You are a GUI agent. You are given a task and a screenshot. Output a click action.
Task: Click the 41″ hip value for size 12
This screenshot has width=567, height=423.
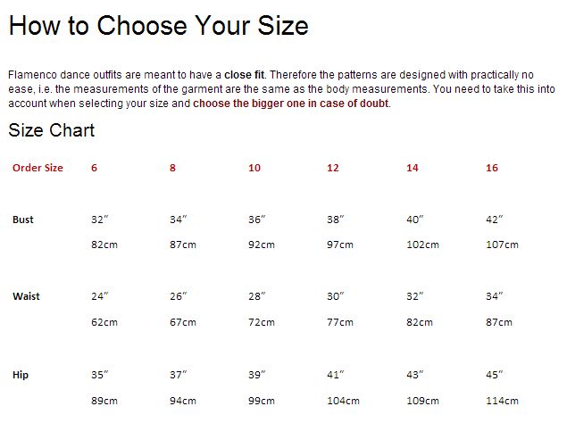point(335,375)
